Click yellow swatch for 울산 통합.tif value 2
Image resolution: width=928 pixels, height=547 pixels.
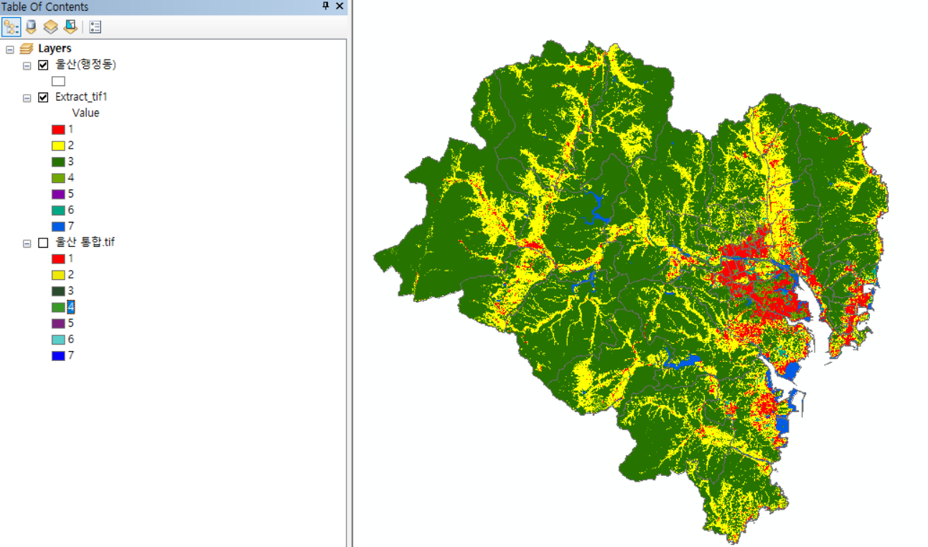click(58, 275)
